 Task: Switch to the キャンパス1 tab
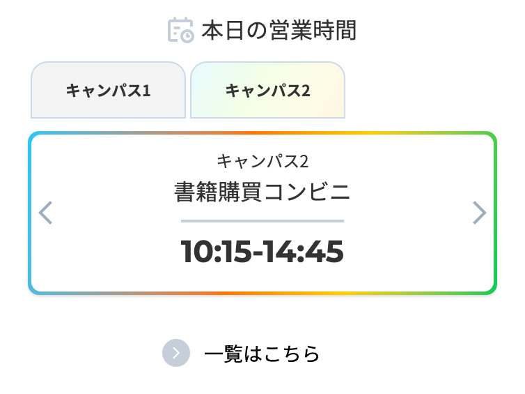(108, 90)
